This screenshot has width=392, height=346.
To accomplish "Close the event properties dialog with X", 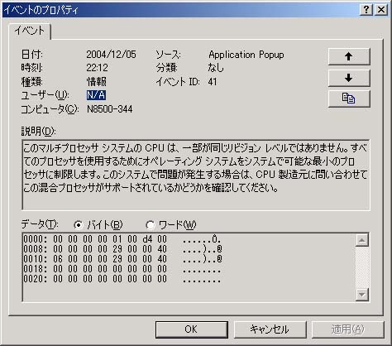I will (381, 10).
